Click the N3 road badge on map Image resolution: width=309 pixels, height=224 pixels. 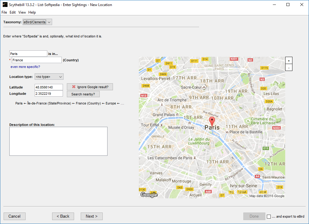262,79
